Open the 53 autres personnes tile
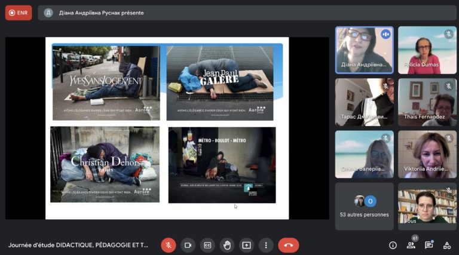The image size is (459, 255). pyautogui.click(x=364, y=207)
